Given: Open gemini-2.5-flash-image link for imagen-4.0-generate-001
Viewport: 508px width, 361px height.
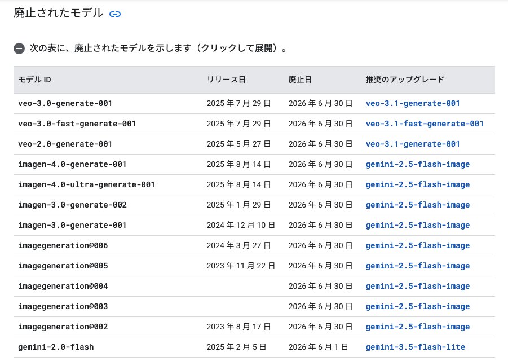Looking at the screenshot, I should pyautogui.click(x=418, y=164).
